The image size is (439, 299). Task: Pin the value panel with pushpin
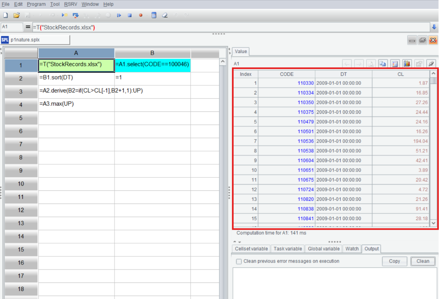tap(431, 64)
